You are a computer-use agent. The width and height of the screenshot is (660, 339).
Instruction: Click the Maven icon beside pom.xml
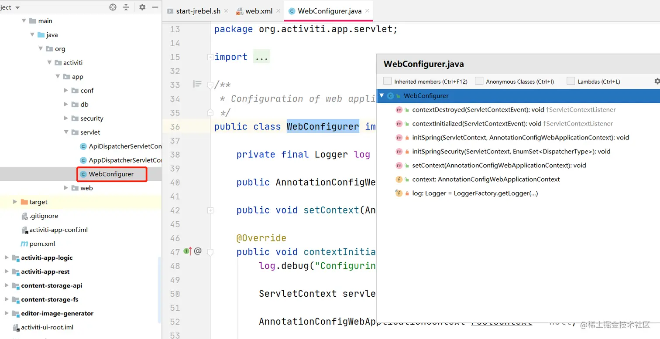(x=24, y=244)
